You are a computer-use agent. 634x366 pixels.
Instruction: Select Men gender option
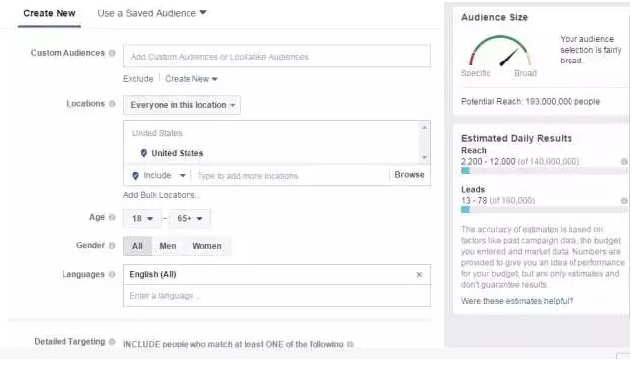click(x=168, y=246)
